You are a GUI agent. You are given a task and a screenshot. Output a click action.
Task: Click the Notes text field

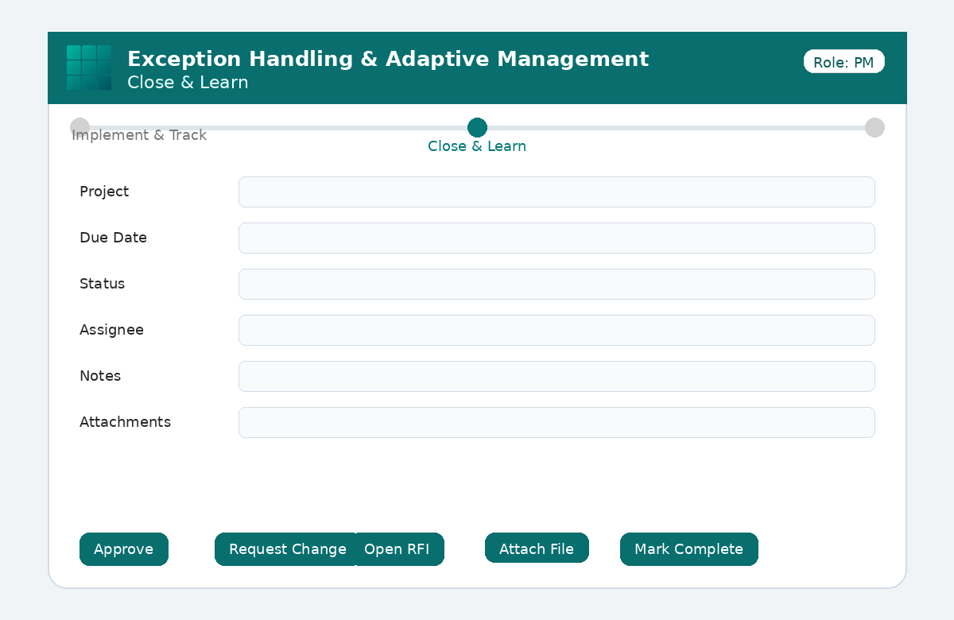pyautogui.click(x=556, y=376)
